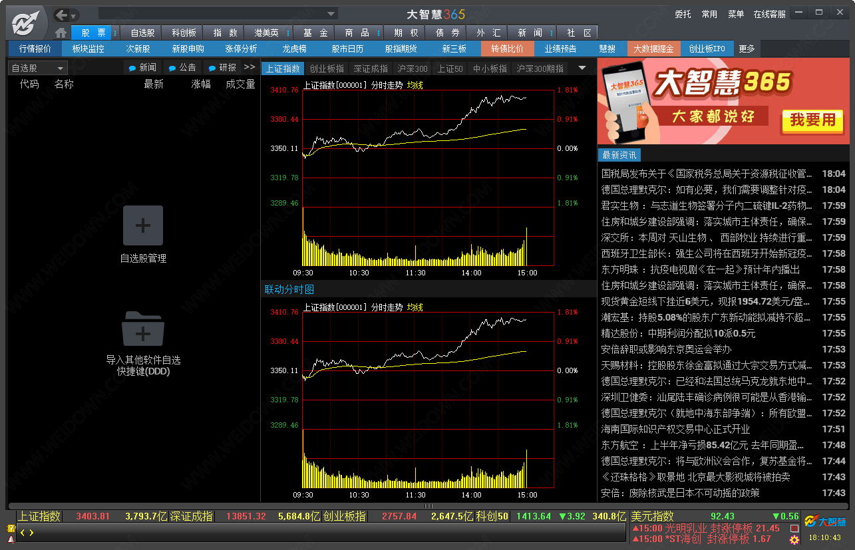Open the 精达股份 dividend news item
The height and width of the screenshot is (550, 855).
coord(724,333)
